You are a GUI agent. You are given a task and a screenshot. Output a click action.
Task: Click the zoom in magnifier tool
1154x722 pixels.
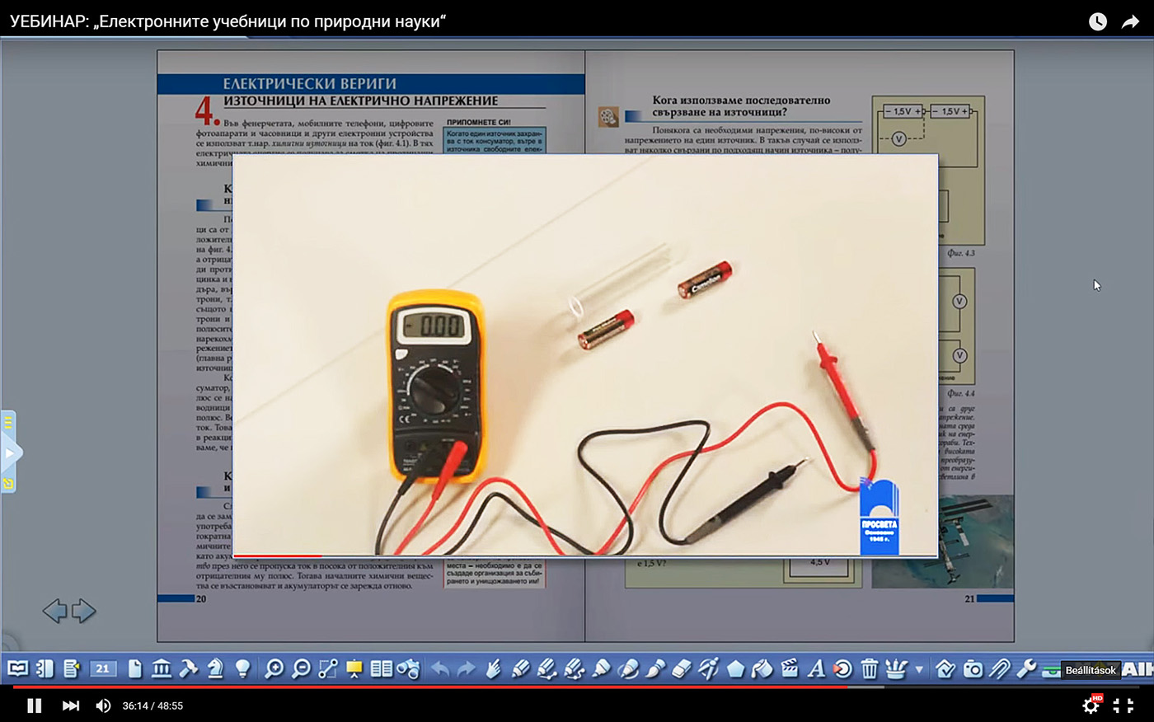pyautogui.click(x=274, y=669)
